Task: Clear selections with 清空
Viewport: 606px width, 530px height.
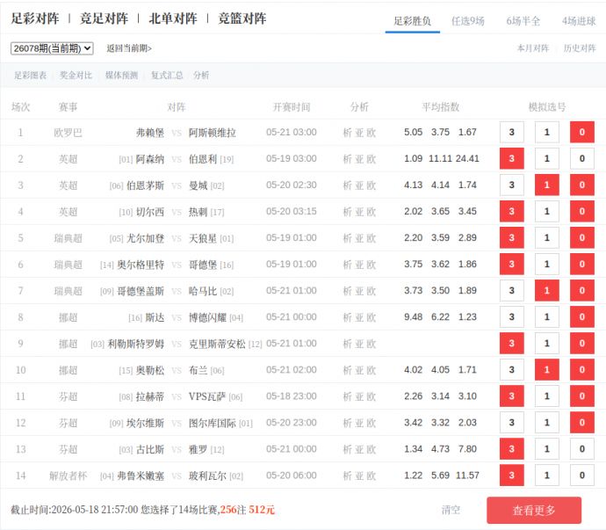Action: 451,510
